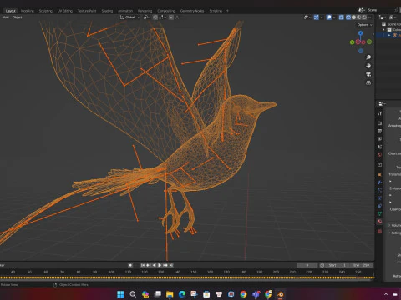401x300 pixels.
Task: Open File Explorer from the taskbar
Action: (x=170, y=294)
